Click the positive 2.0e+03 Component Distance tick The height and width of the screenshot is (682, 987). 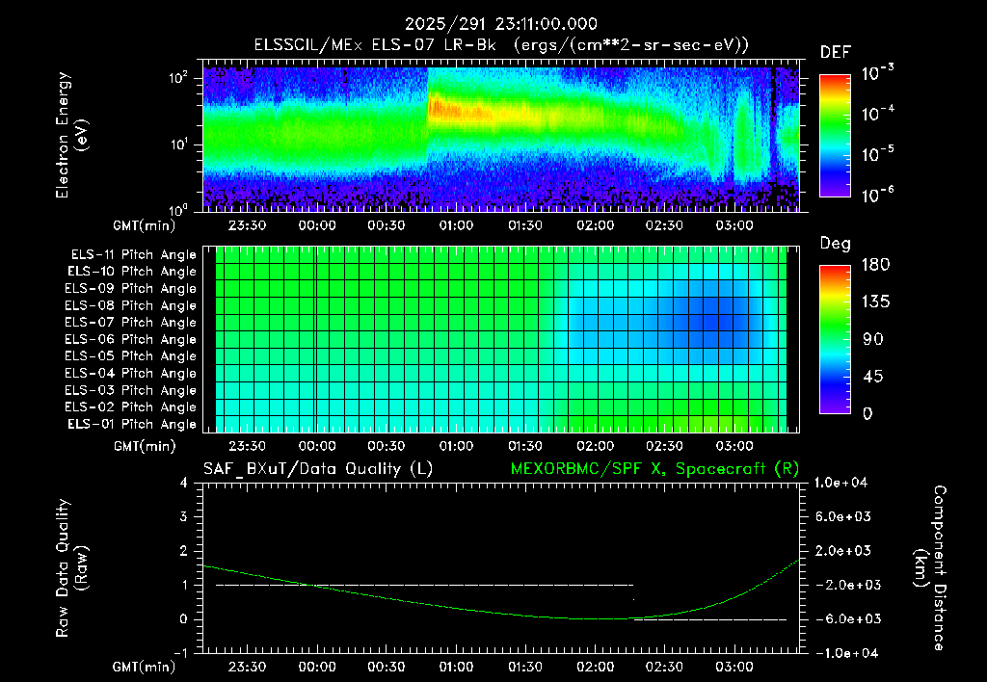[x=843, y=550]
